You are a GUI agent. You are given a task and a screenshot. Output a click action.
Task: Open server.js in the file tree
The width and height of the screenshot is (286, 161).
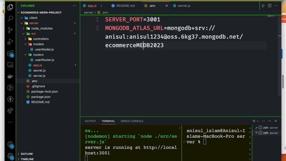(x=48, y=76)
